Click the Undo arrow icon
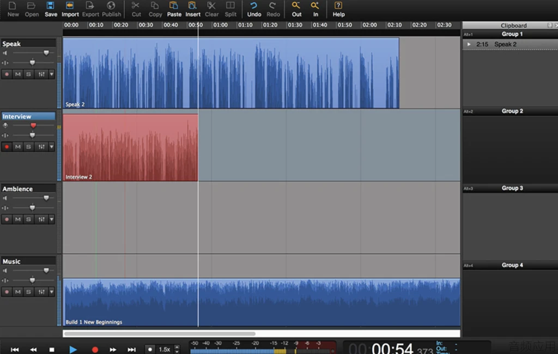The image size is (558, 354). (x=254, y=6)
